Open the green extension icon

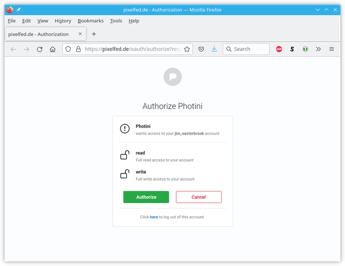[305, 49]
